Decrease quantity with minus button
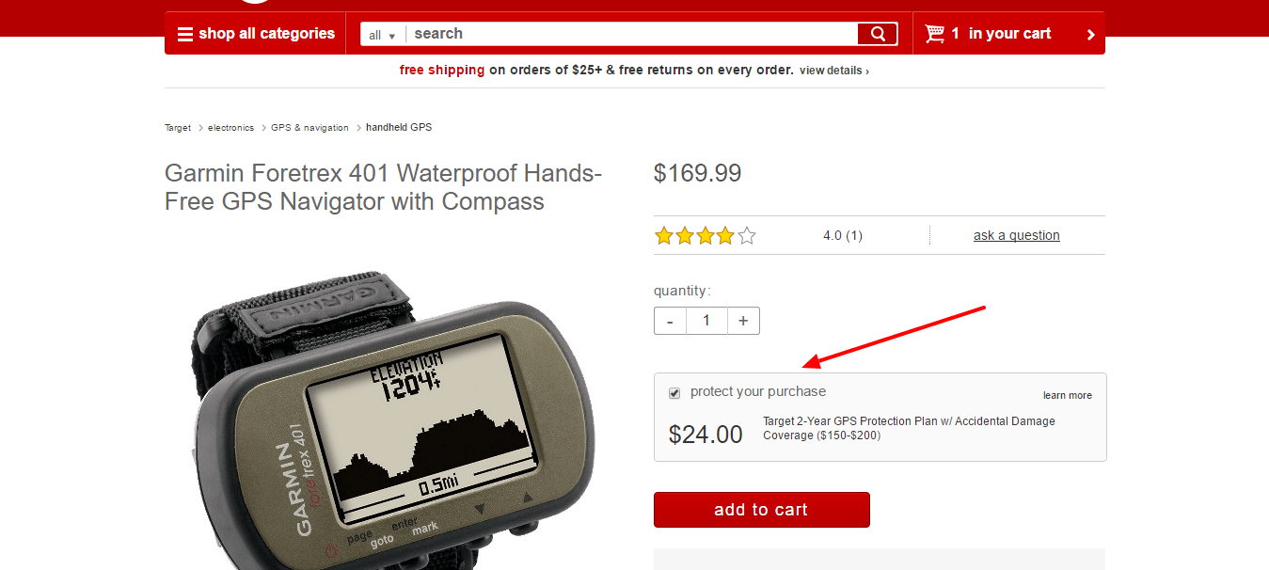This screenshot has width=1269, height=570. point(670,321)
